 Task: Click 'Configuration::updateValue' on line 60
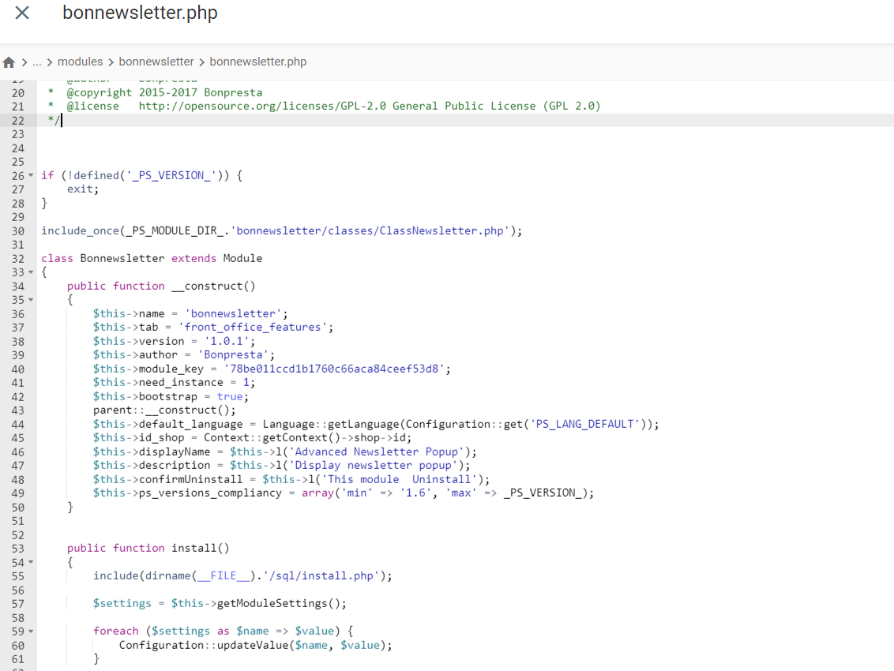pyautogui.click(x=204, y=646)
